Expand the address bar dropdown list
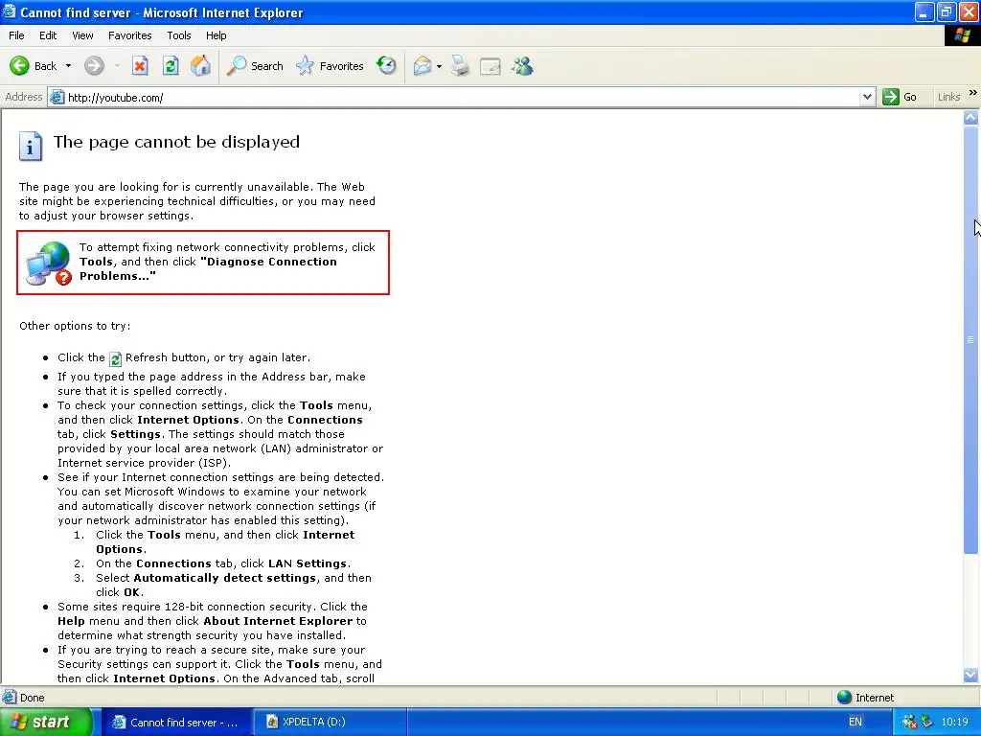 [867, 97]
